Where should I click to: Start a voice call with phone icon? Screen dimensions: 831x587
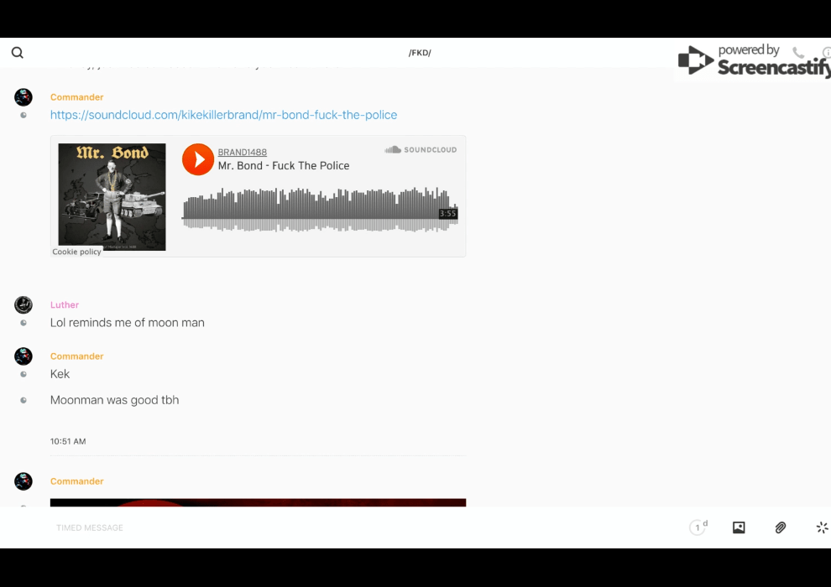click(x=798, y=52)
